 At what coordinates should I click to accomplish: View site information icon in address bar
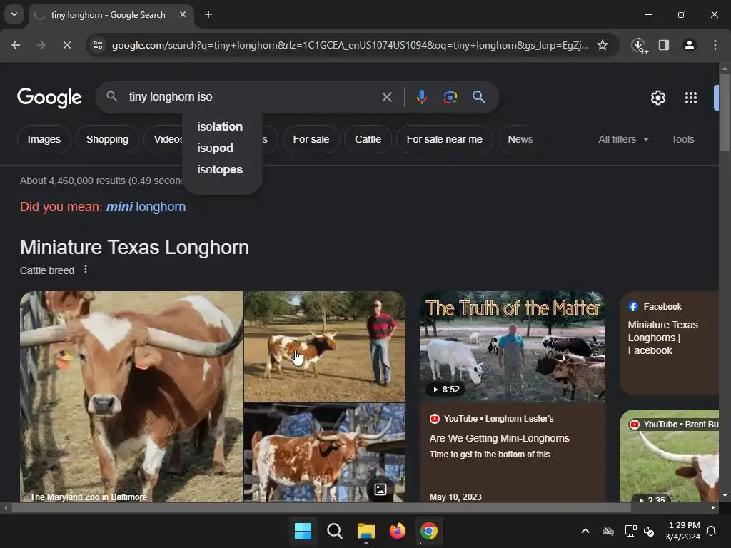(x=98, y=45)
